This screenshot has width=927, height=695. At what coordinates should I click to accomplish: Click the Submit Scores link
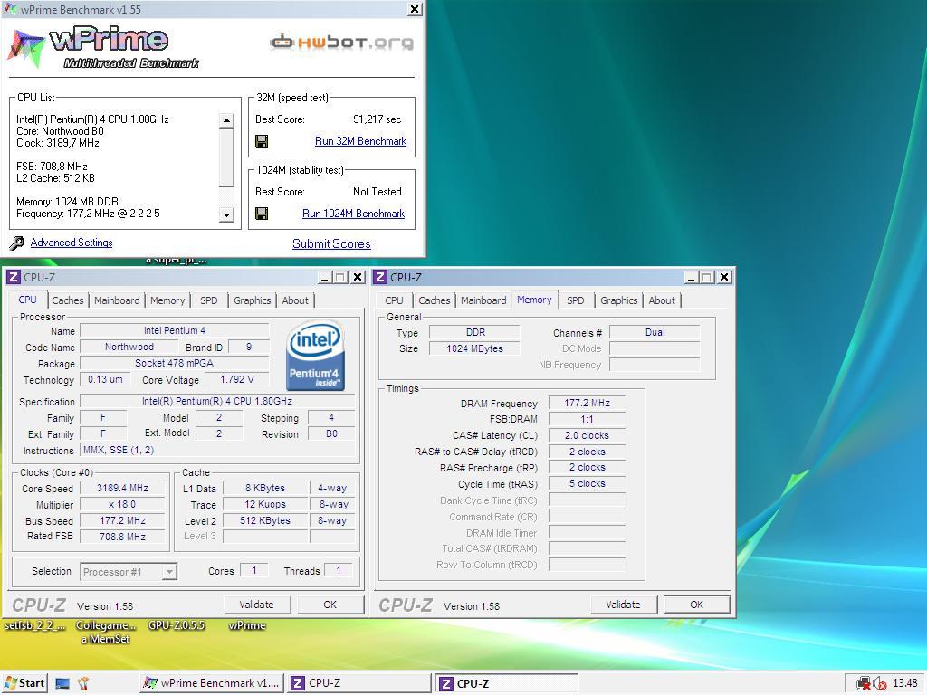coord(331,243)
